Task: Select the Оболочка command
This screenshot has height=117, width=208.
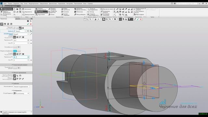Action: pyautogui.click(x=78, y=12)
